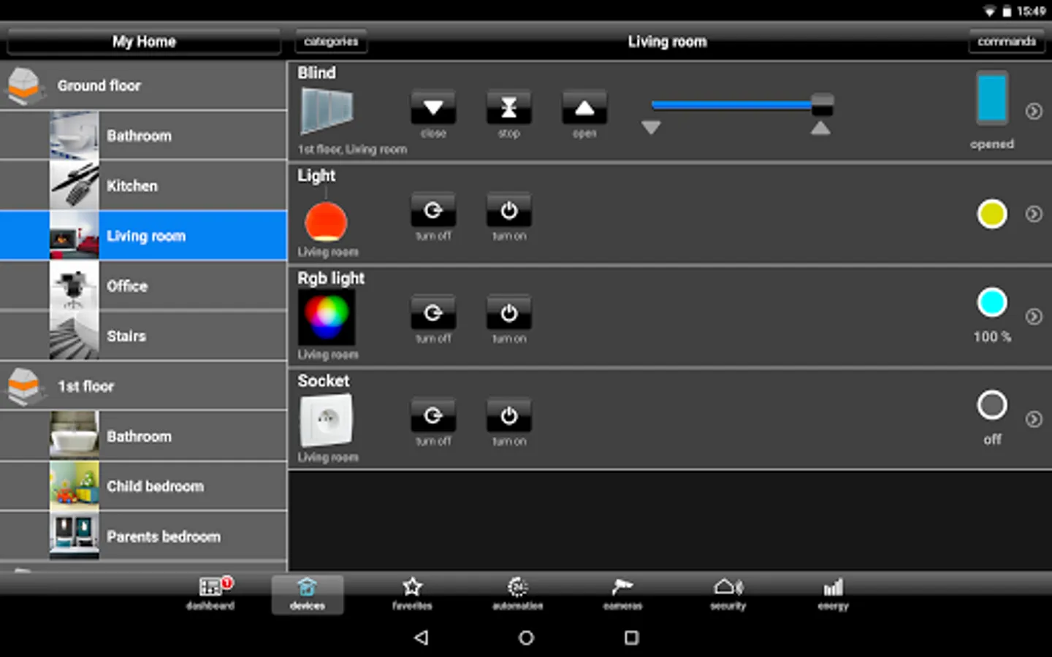This screenshot has height=657, width=1052.
Task: Expand Light details chevron
Action: click(x=1033, y=214)
